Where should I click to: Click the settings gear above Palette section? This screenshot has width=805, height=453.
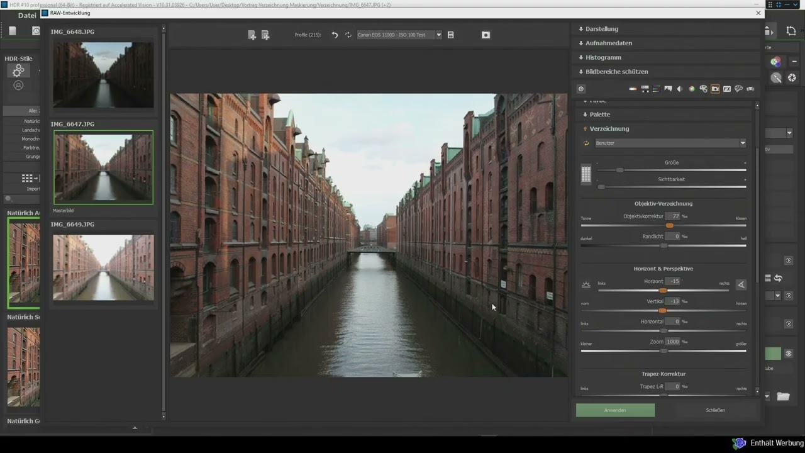(x=581, y=89)
